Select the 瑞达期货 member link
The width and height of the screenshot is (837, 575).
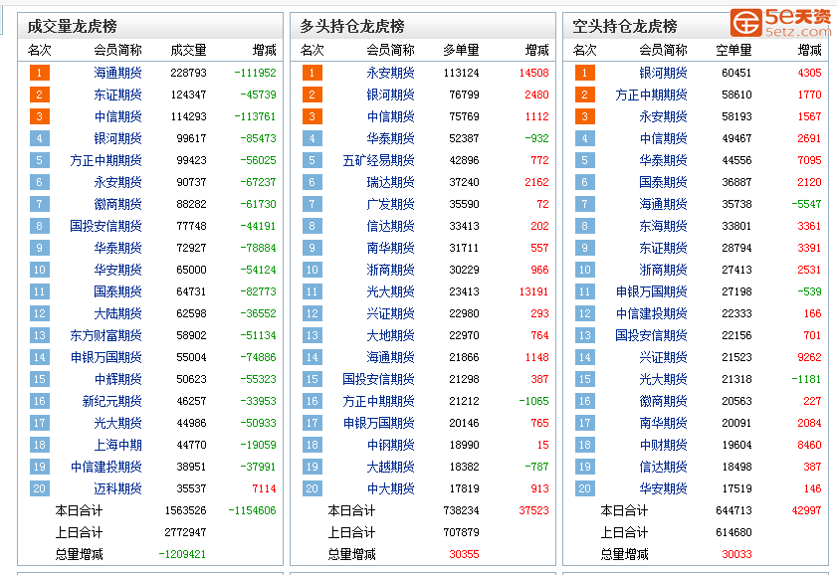[390, 182]
